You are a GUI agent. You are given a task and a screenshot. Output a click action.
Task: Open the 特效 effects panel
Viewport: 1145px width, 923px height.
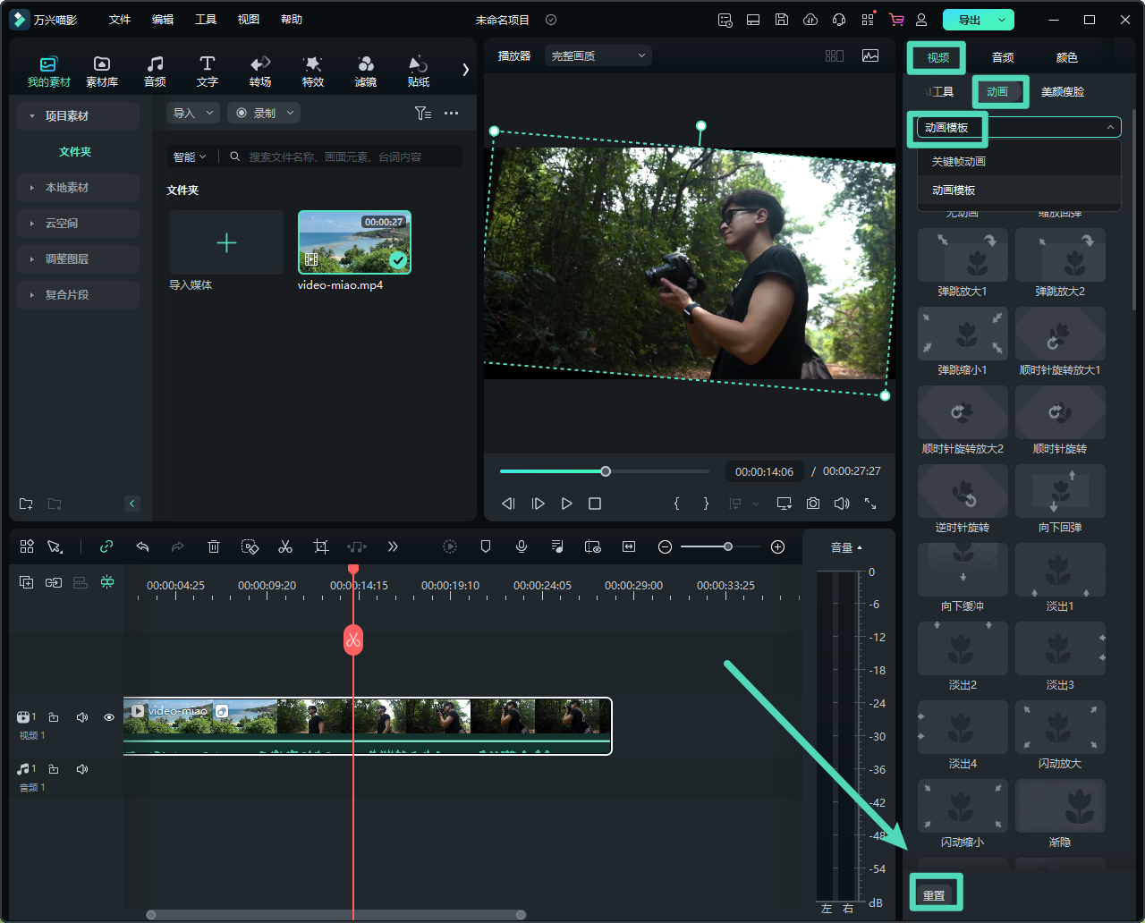pos(312,71)
